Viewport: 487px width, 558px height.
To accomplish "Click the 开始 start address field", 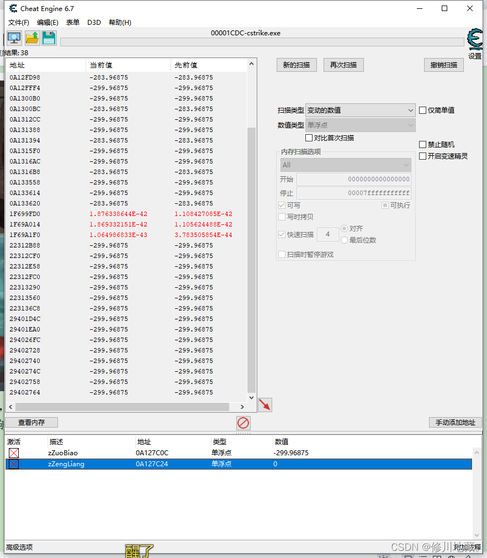I will point(354,179).
